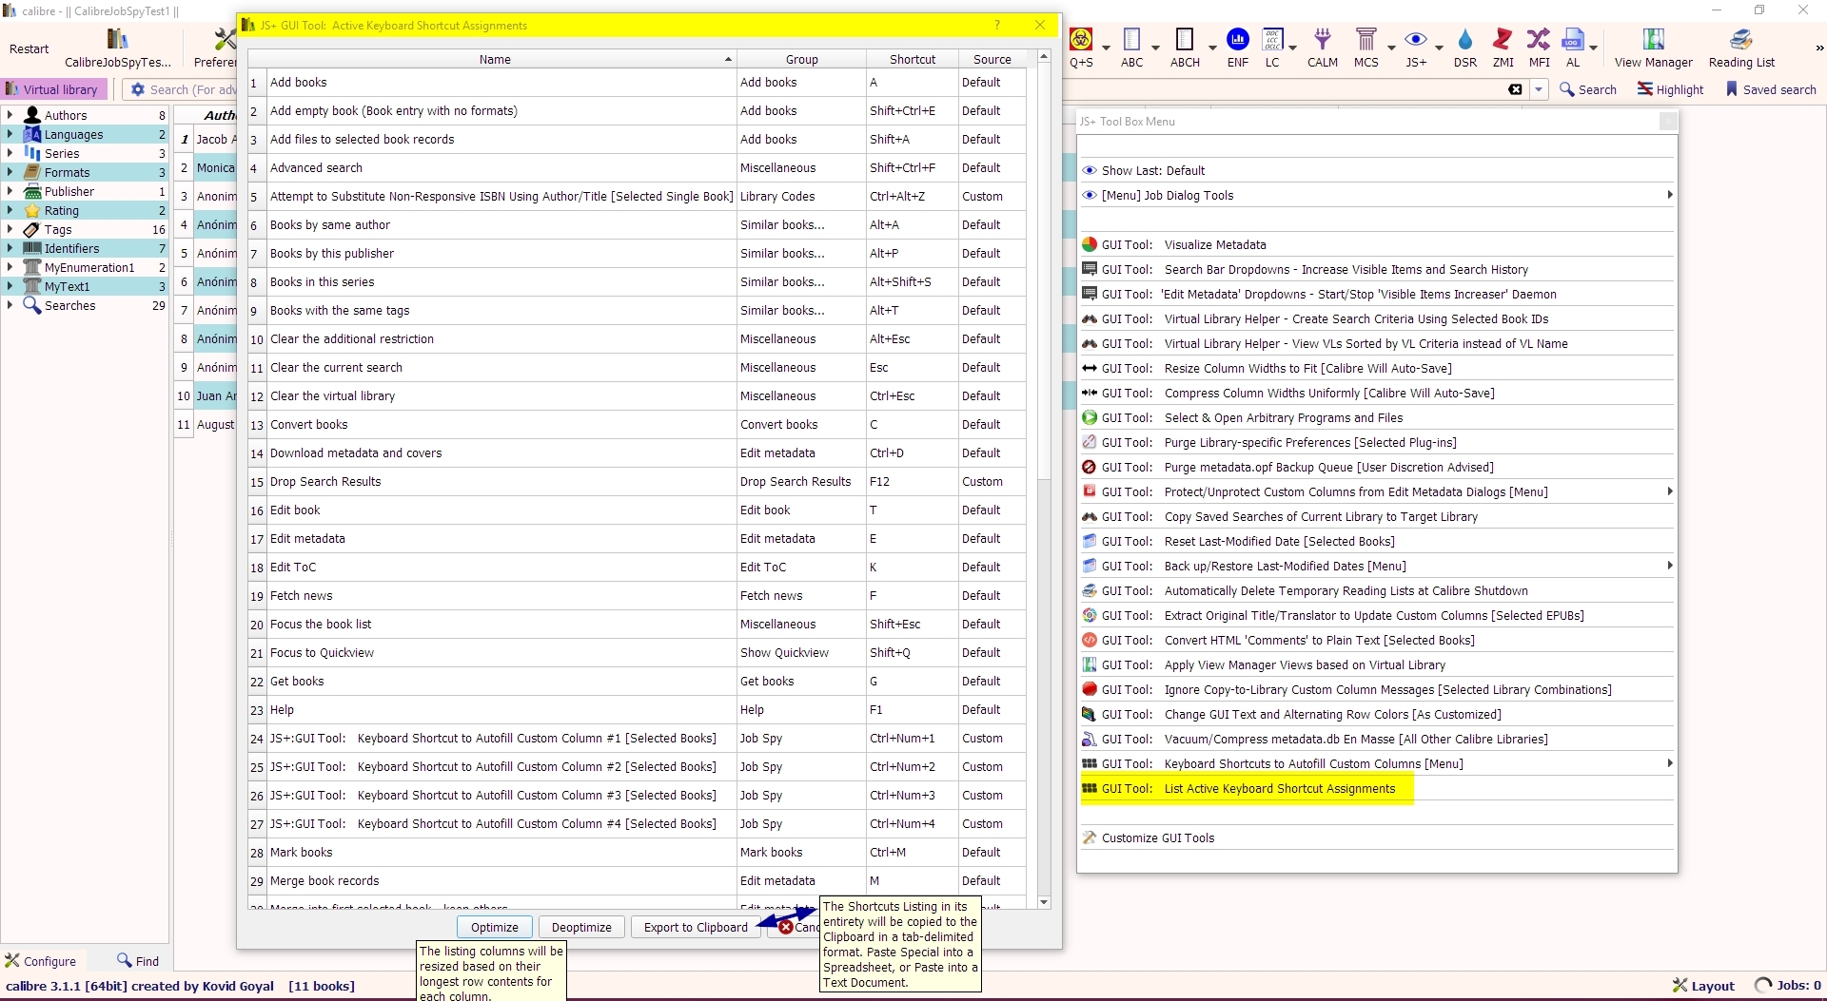Open the ENF toolbar icon
This screenshot has width=1827, height=1001.
[1237, 40]
